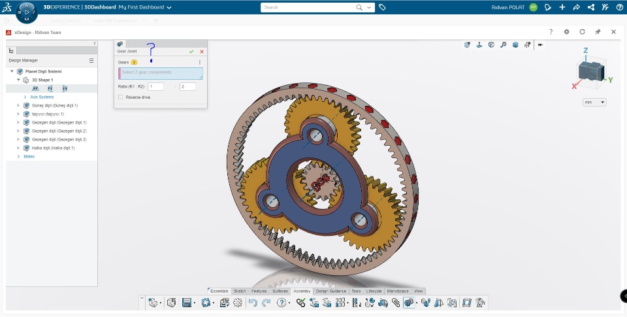This screenshot has width=627, height=317.
Task: Open the Design Guidance tab
Action: coord(330,291)
